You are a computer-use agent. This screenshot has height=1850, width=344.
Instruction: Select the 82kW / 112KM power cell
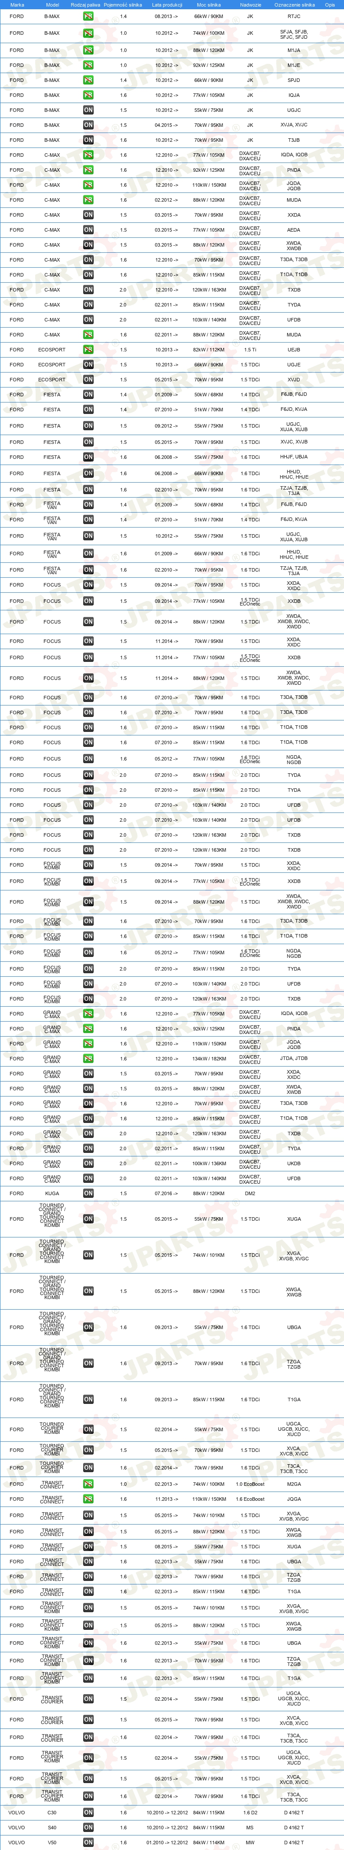pos(209,350)
